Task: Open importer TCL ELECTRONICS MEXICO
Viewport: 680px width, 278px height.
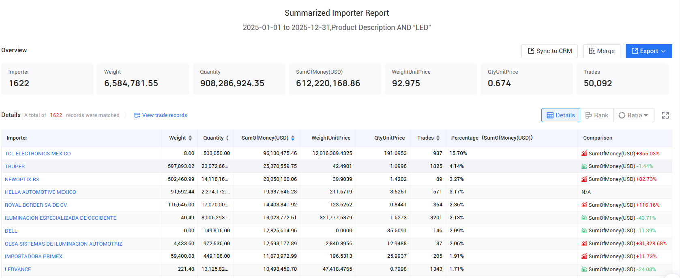Action: [38, 154]
